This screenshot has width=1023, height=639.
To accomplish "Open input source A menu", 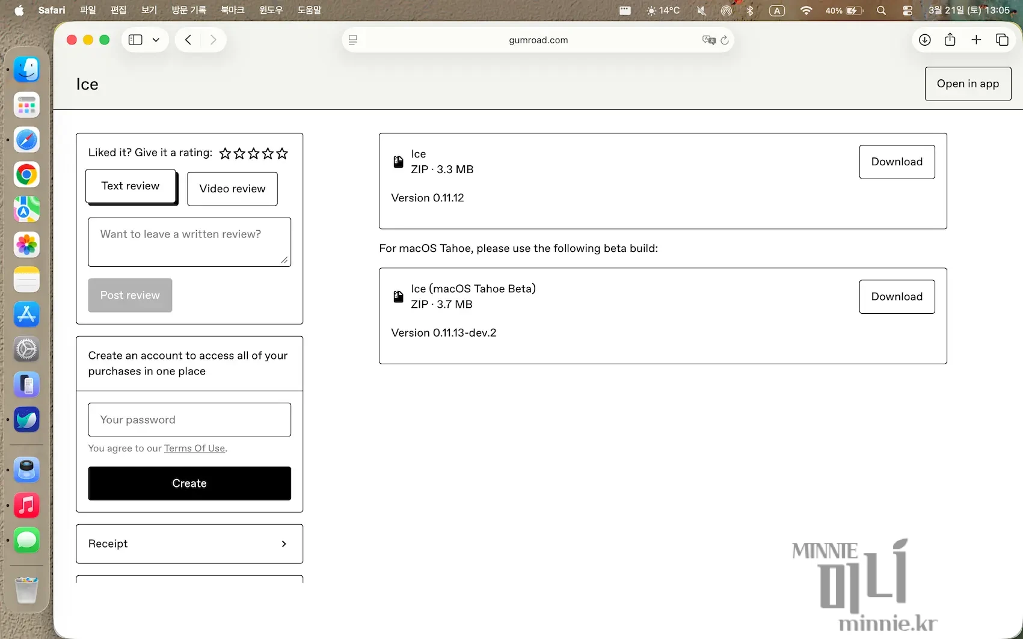I will pyautogui.click(x=777, y=10).
